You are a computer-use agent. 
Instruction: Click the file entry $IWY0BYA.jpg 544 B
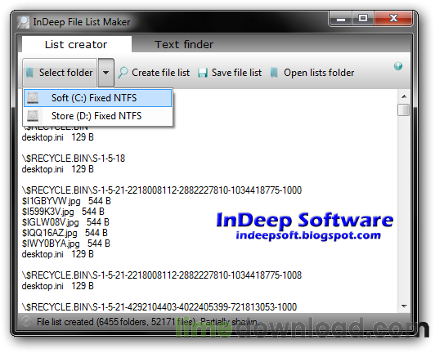point(66,244)
